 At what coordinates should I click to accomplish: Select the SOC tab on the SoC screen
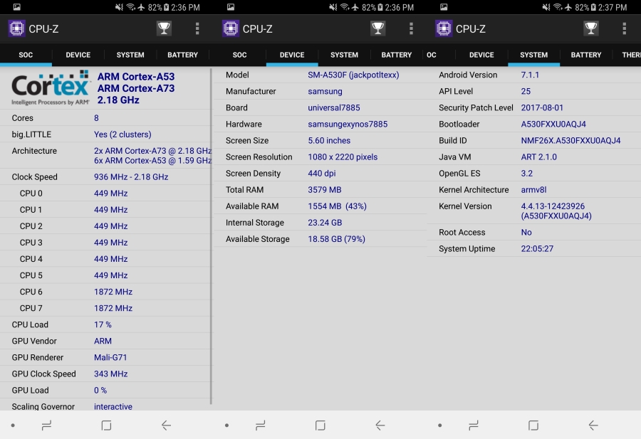(26, 55)
